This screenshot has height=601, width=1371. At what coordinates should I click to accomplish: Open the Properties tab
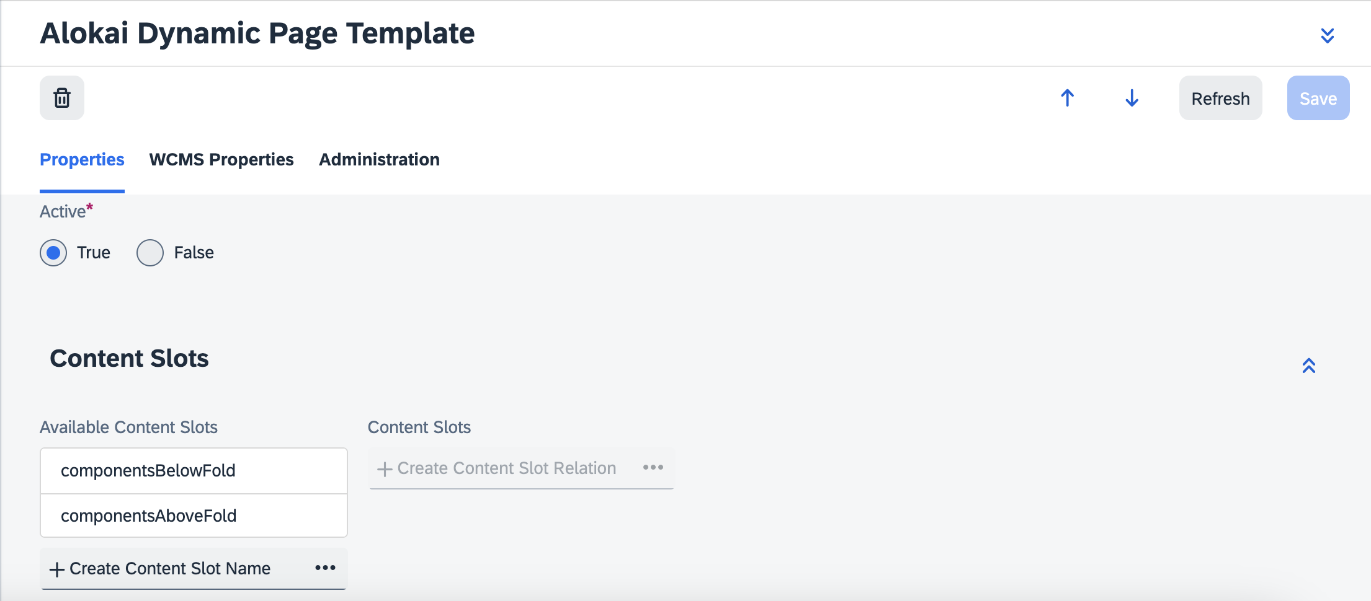tap(82, 160)
